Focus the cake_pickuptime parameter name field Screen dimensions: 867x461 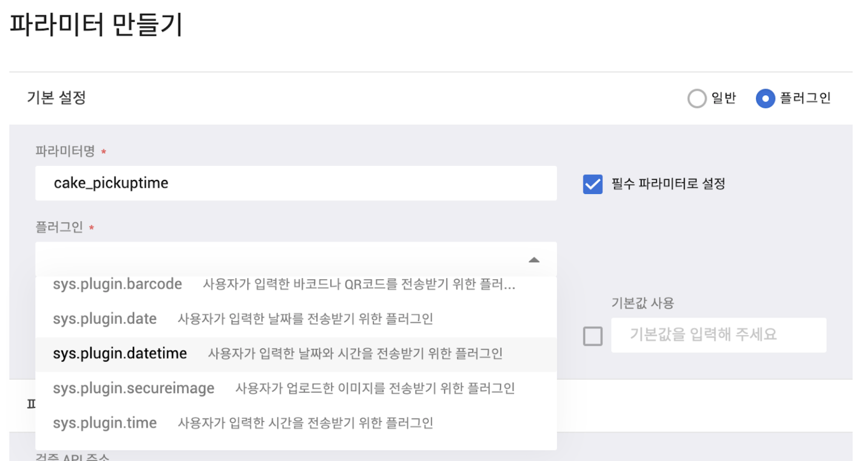tap(295, 183)
